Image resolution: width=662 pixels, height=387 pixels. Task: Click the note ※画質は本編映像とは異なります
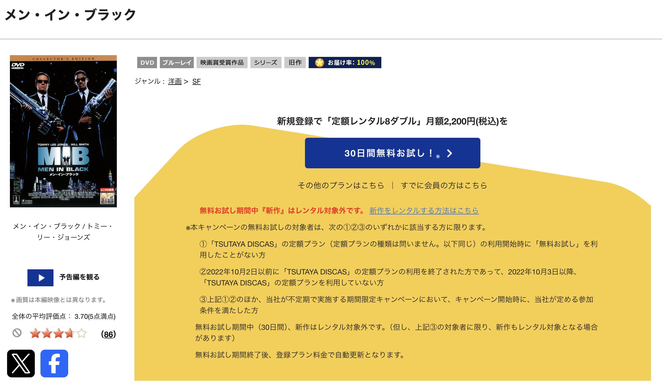[59, 300]
